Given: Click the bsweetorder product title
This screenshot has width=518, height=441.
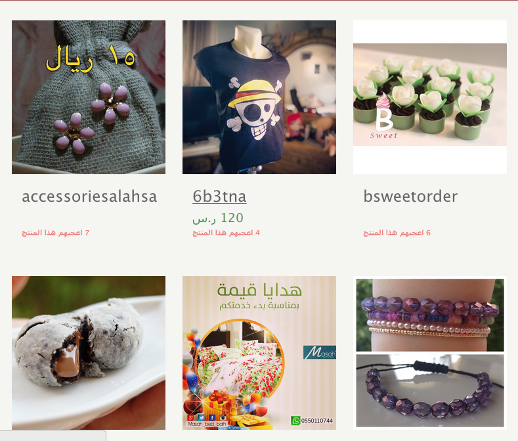Looking at the screenshot, I should tap(410, 197).
